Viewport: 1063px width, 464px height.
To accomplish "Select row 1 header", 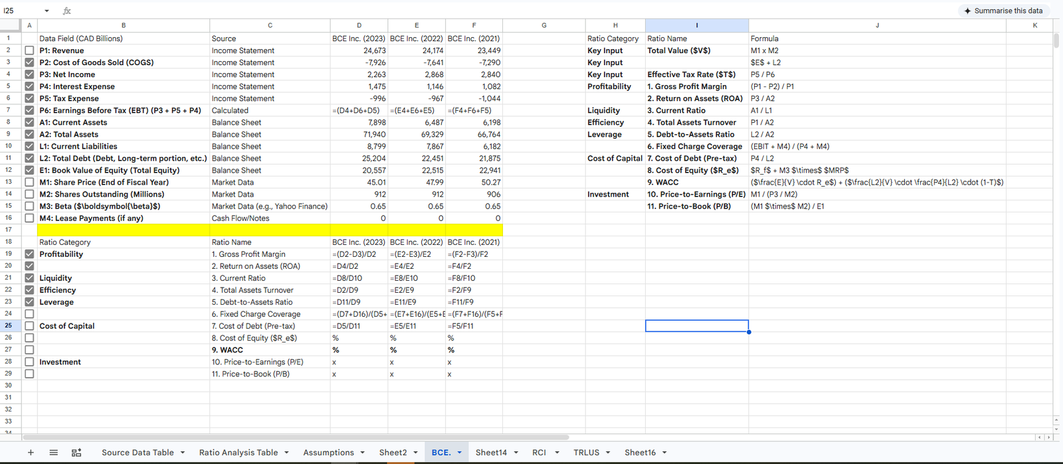I will pyautogui.click(x=9, y=39).
